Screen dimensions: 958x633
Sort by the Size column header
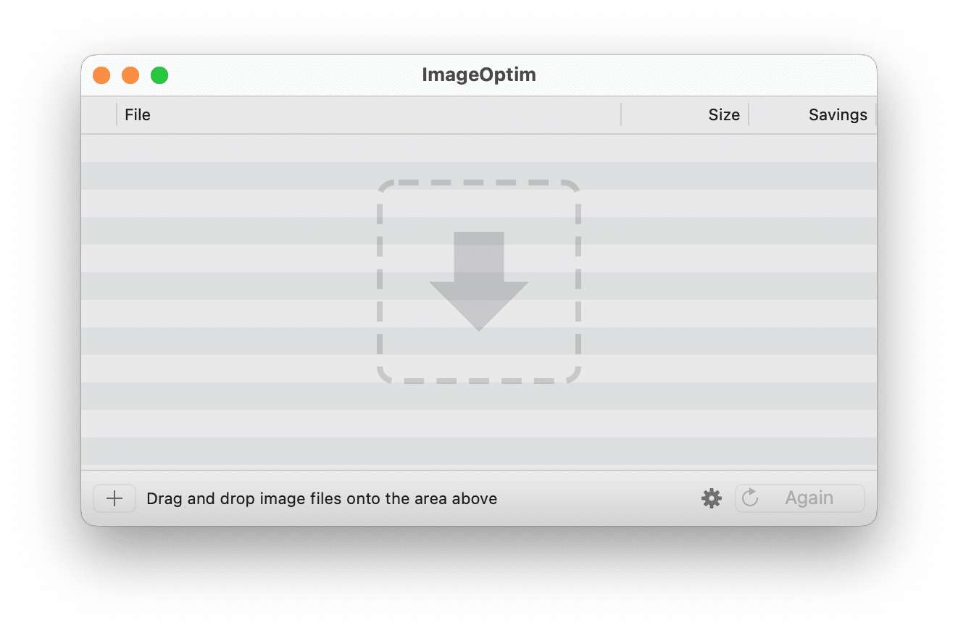click(x=724, y=114)
